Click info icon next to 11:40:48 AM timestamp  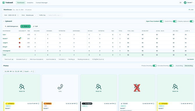tap(192, 103)
